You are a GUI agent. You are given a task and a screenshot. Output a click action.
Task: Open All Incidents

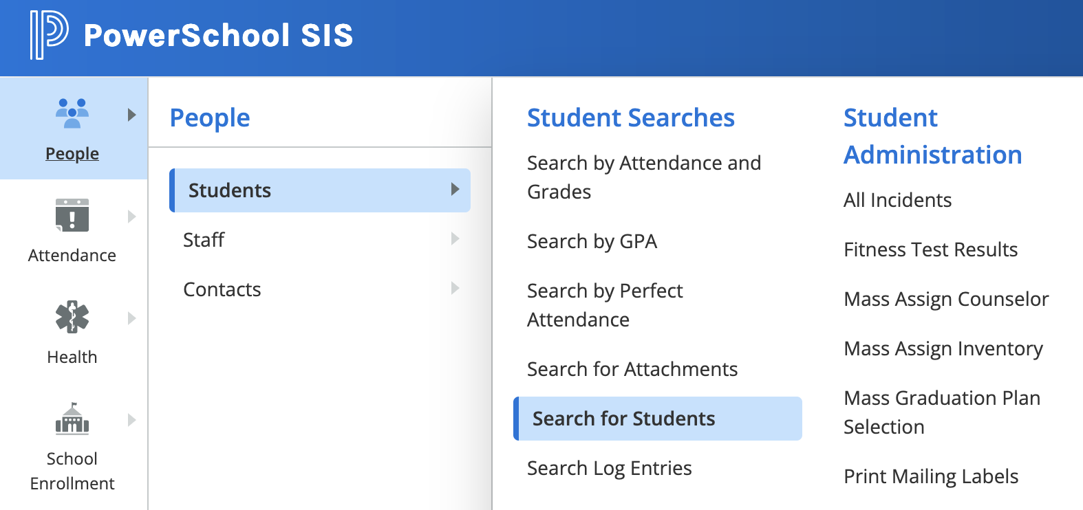coord(898,200)
